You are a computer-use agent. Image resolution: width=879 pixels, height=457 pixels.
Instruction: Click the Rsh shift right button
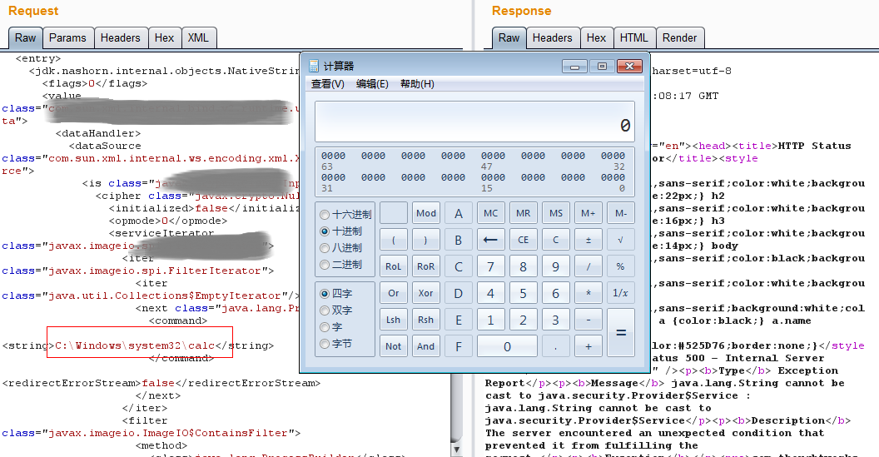tap(425, 320)
